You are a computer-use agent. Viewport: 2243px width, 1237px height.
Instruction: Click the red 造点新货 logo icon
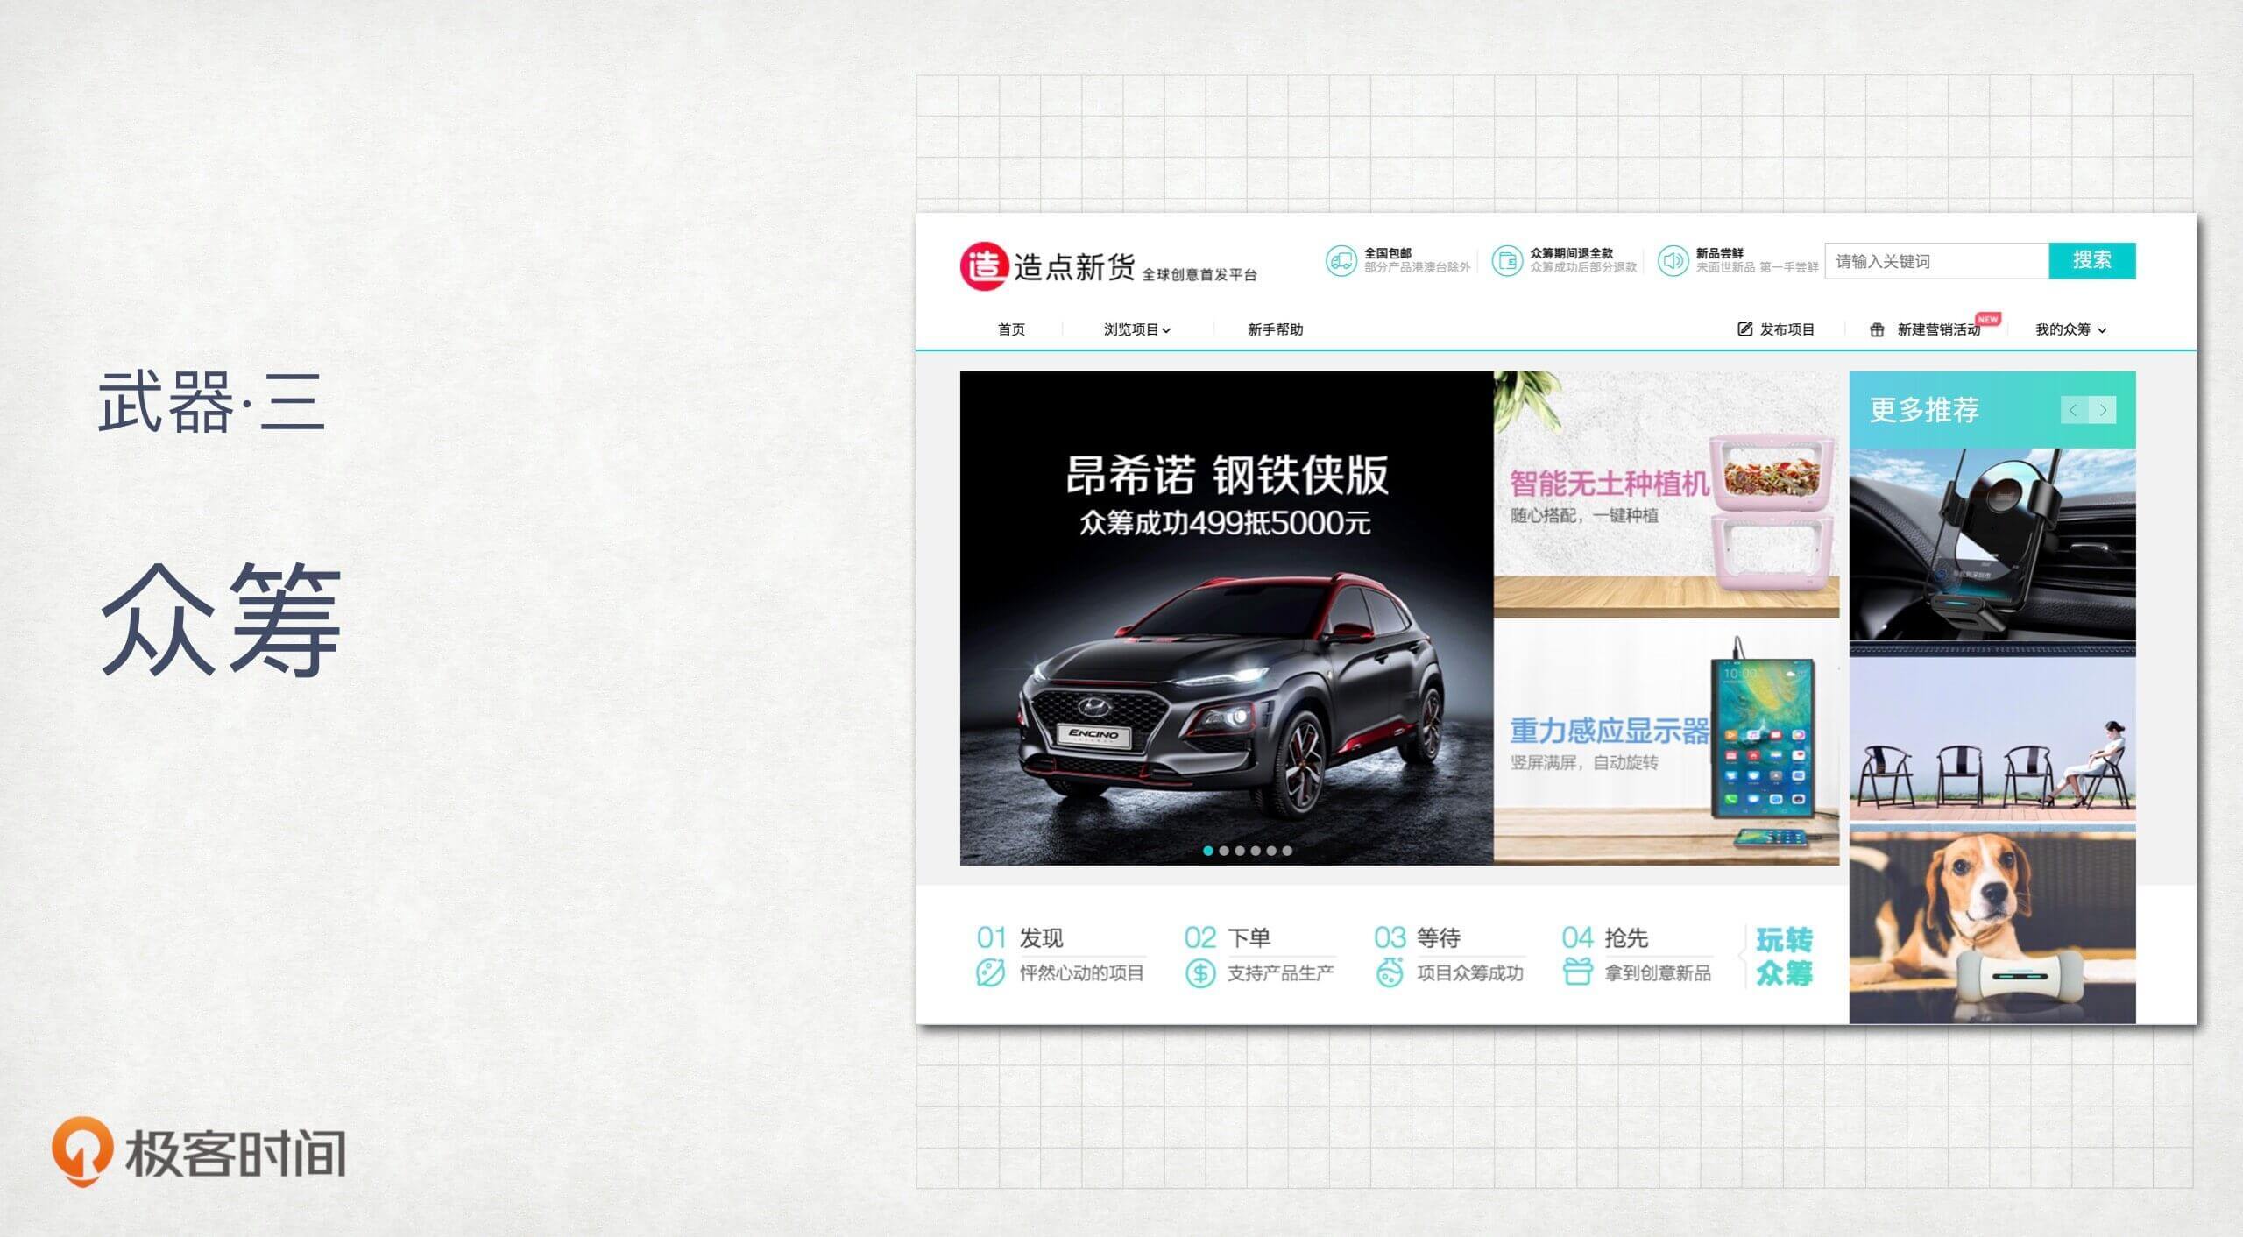tap(983, 266)
